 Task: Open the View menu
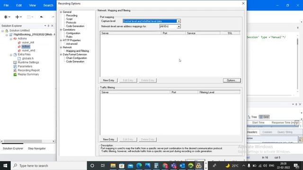(x=33, y=5)
